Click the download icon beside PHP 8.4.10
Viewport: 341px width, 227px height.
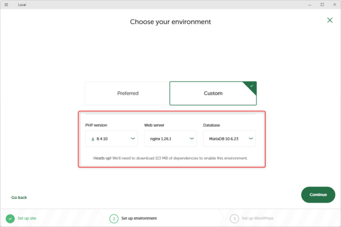tap(92, 139)
